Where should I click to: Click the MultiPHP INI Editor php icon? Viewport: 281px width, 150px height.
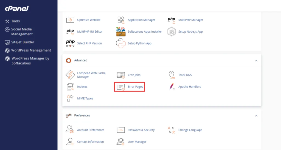[70, 32]
